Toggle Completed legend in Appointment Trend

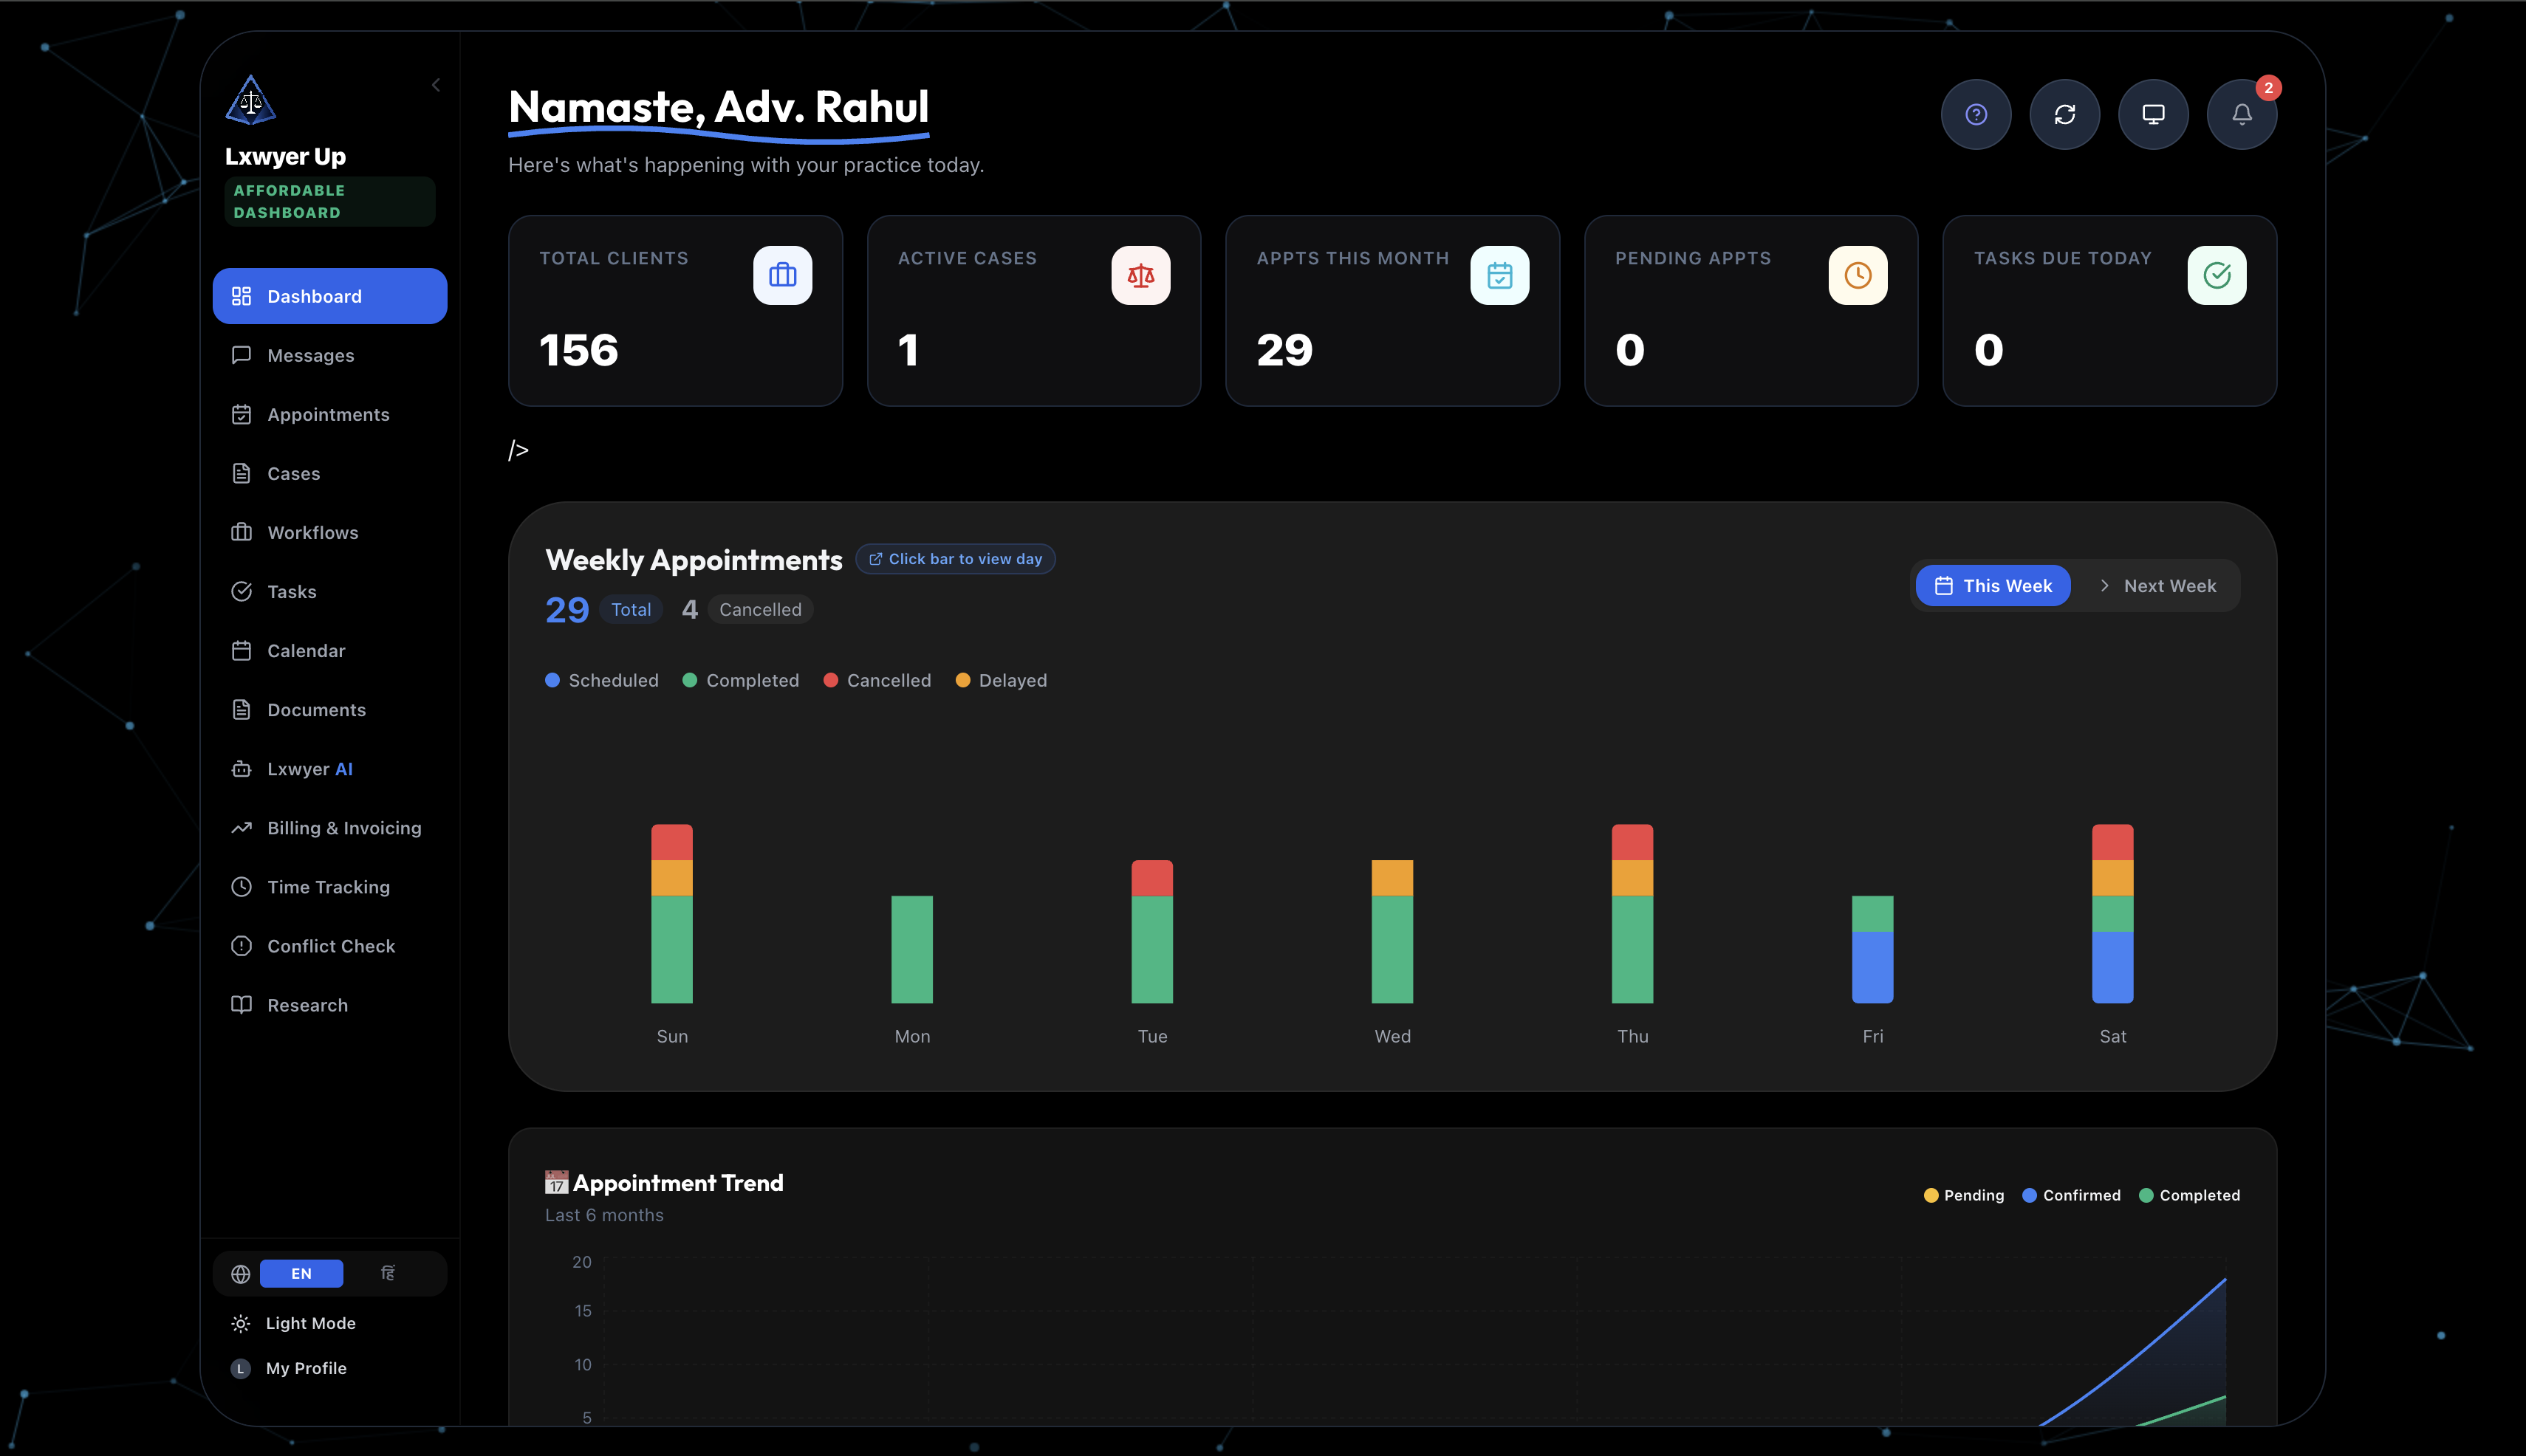[x=2189, y=1196]
